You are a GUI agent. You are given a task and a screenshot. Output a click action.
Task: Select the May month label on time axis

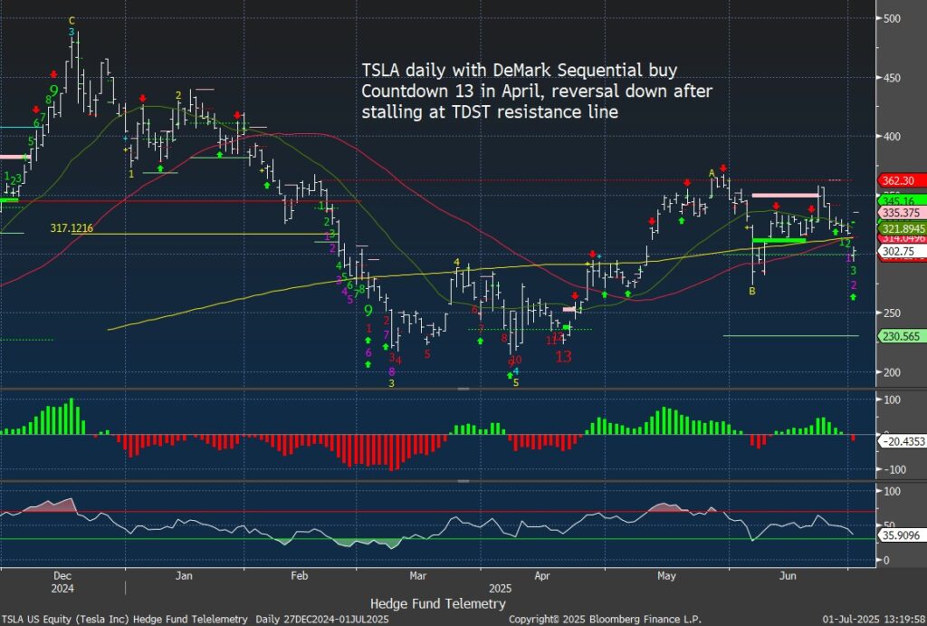666,575
